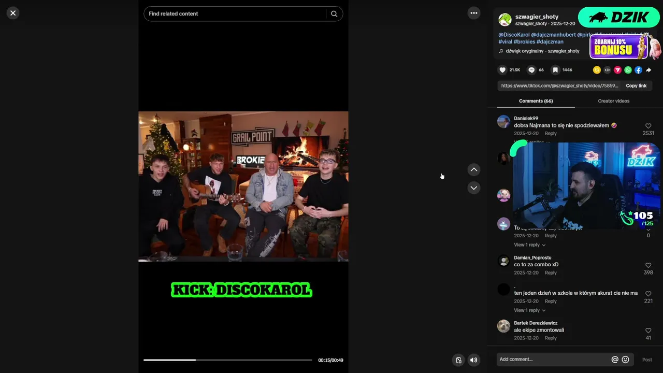Open #viral hashtag

pos(505,42)
